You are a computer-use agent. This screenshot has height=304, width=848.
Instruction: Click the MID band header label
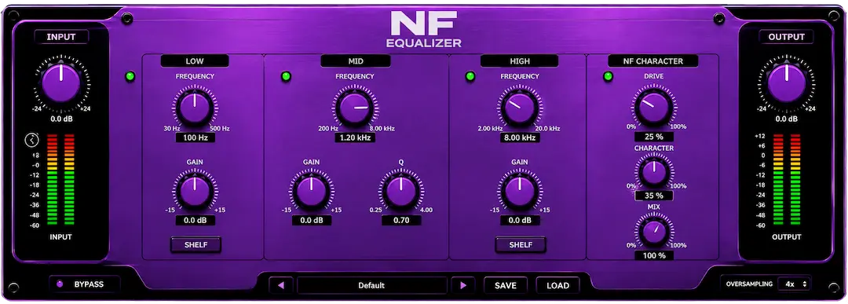click(x=356, y=61)
